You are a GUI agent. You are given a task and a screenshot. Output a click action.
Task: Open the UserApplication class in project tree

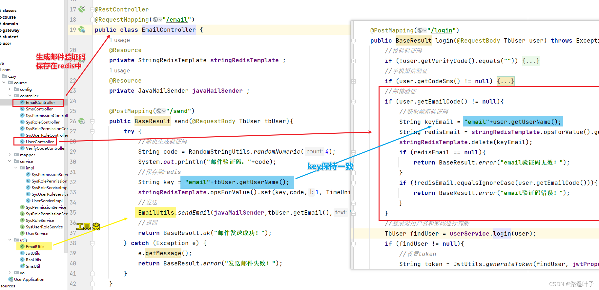[x=29, y=280]
